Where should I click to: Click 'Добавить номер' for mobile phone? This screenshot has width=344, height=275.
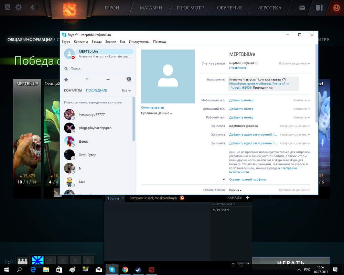click(241, 100)
